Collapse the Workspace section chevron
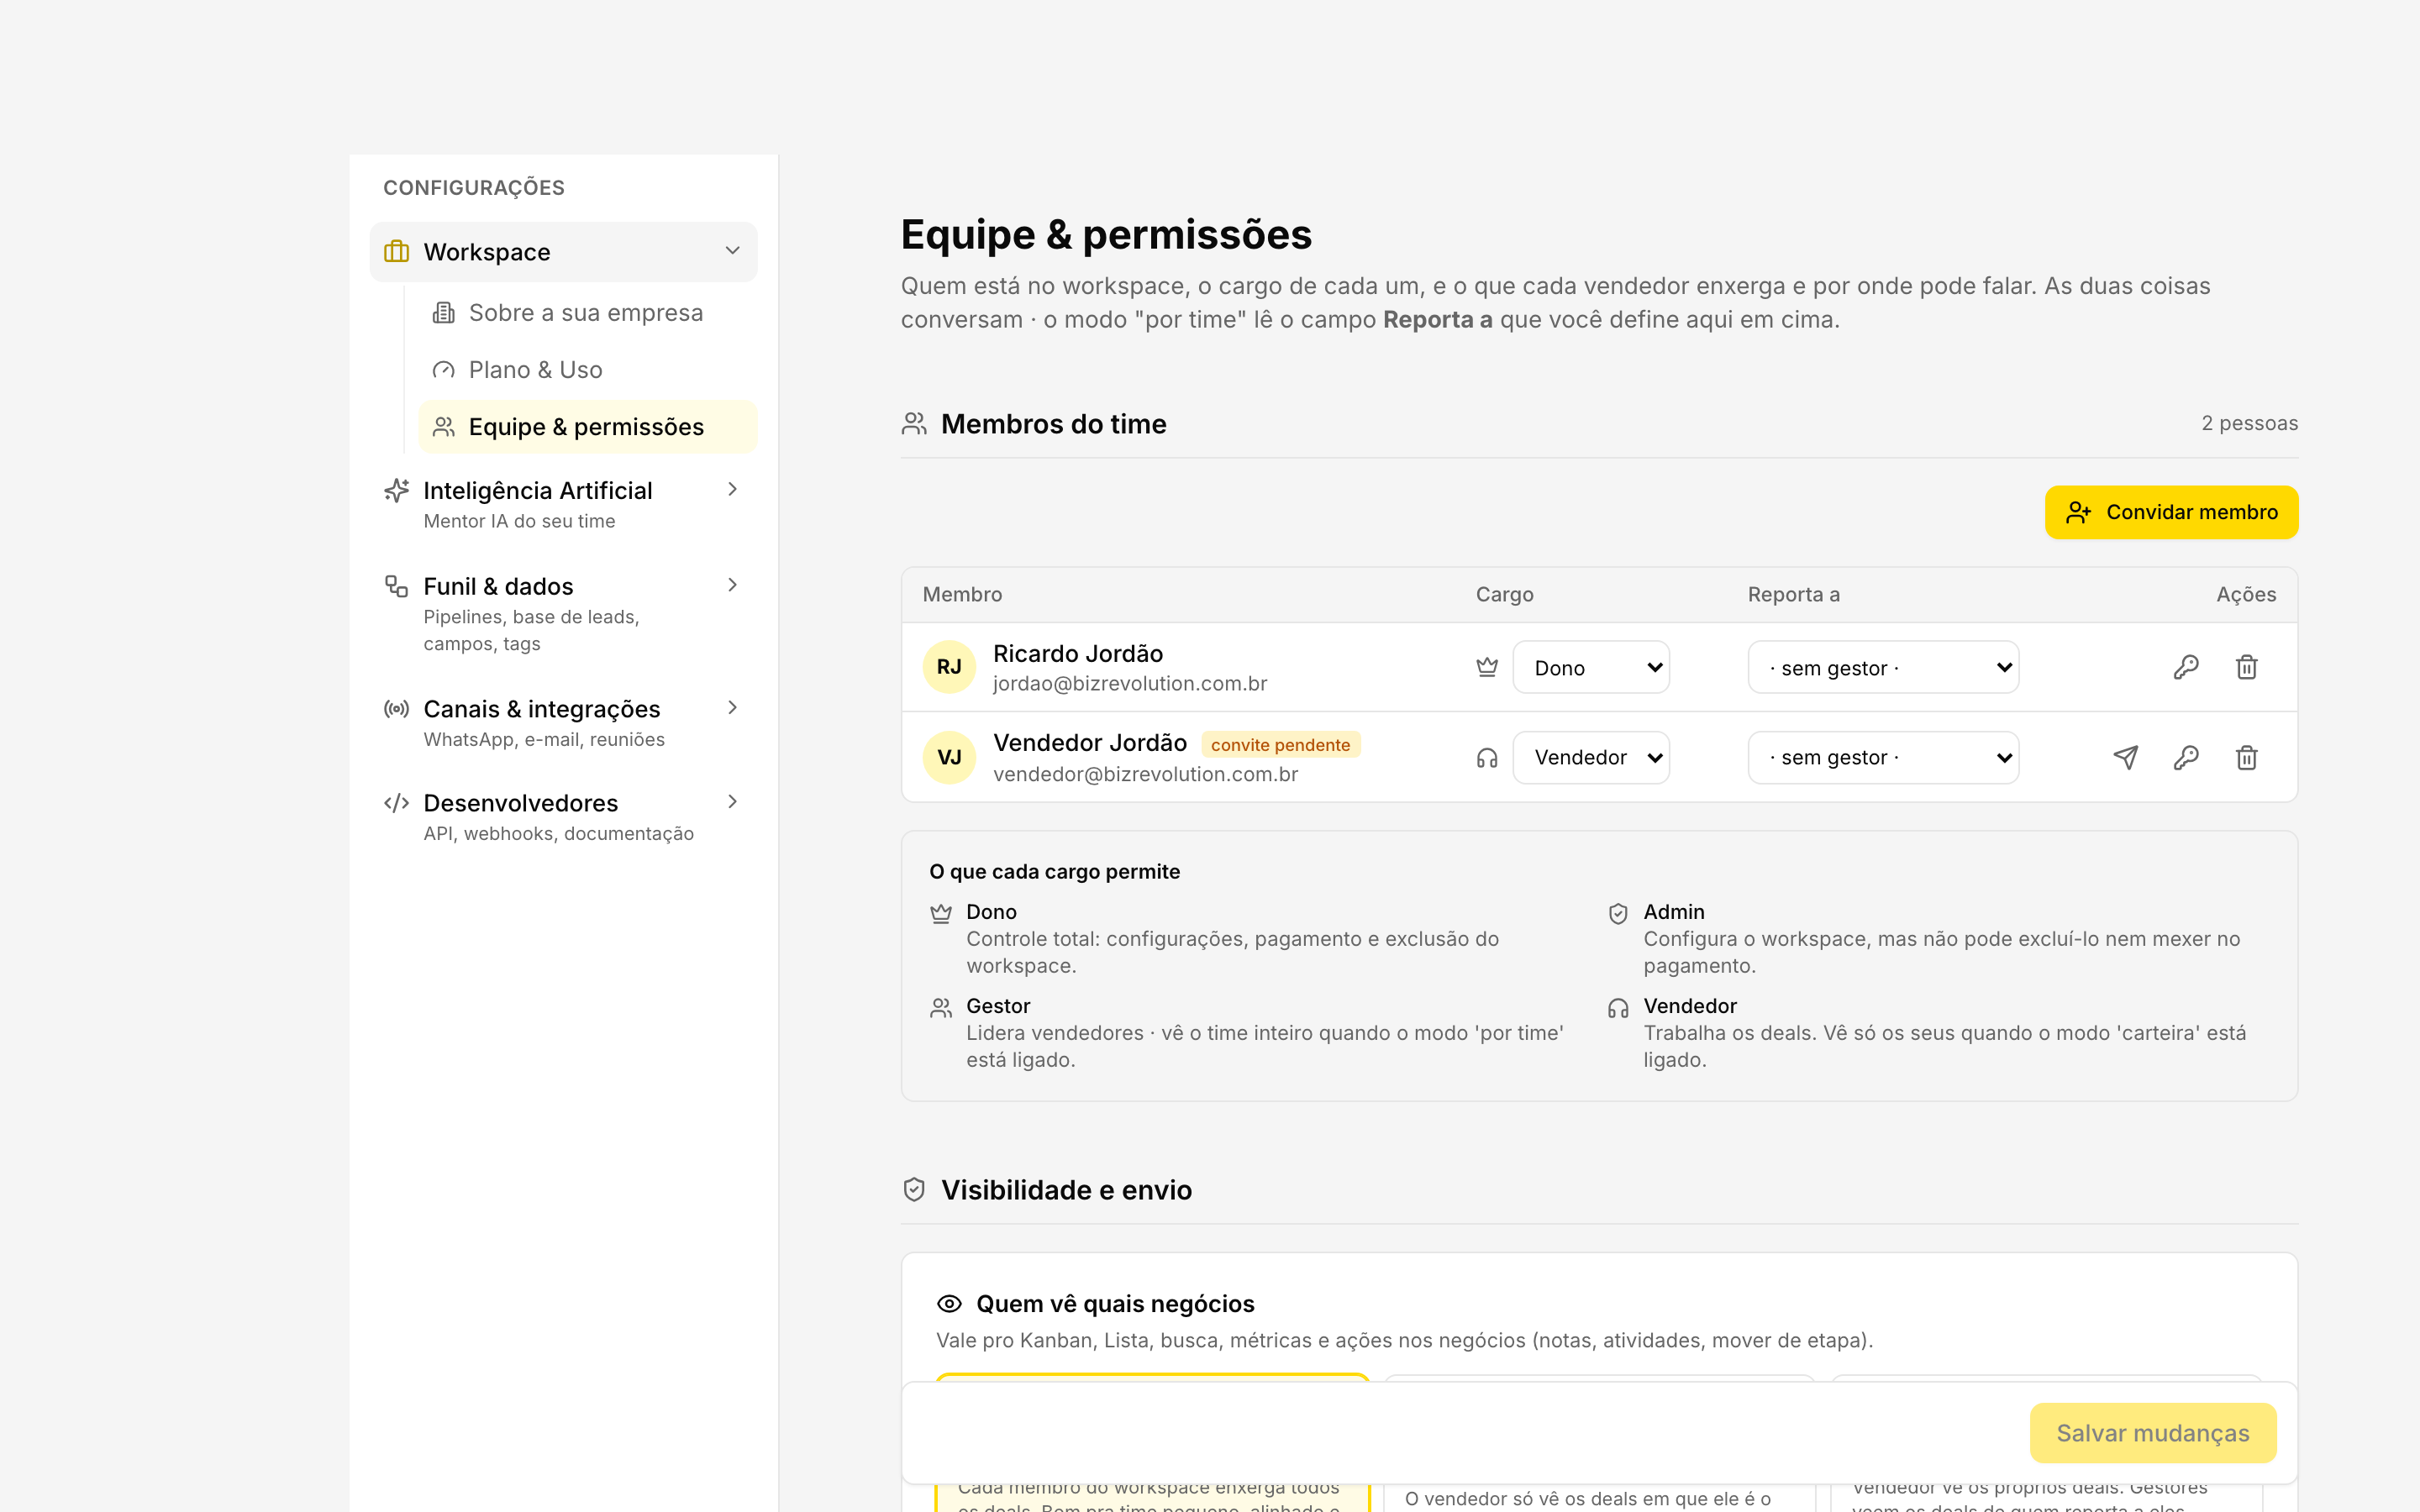 [733, 251]
